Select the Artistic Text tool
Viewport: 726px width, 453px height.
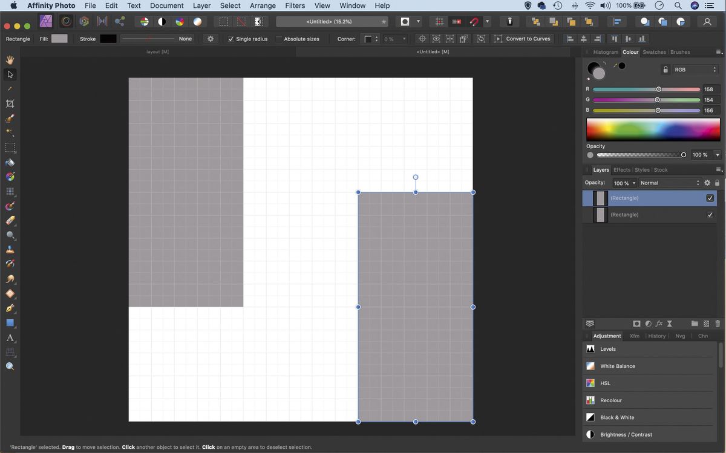pos(10,337)
